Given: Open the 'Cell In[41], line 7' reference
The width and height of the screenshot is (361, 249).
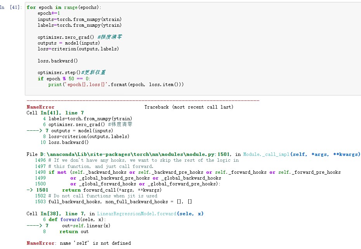Looking at the screenshot, I should (55, 113).
